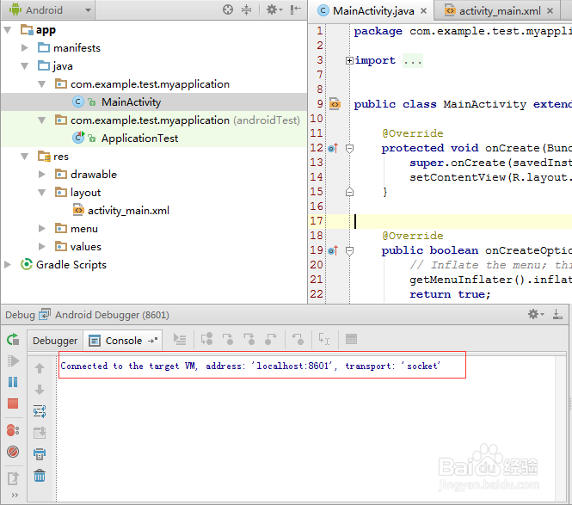
Task: Click console scroll up arrow
Action: tap(40, 368)
